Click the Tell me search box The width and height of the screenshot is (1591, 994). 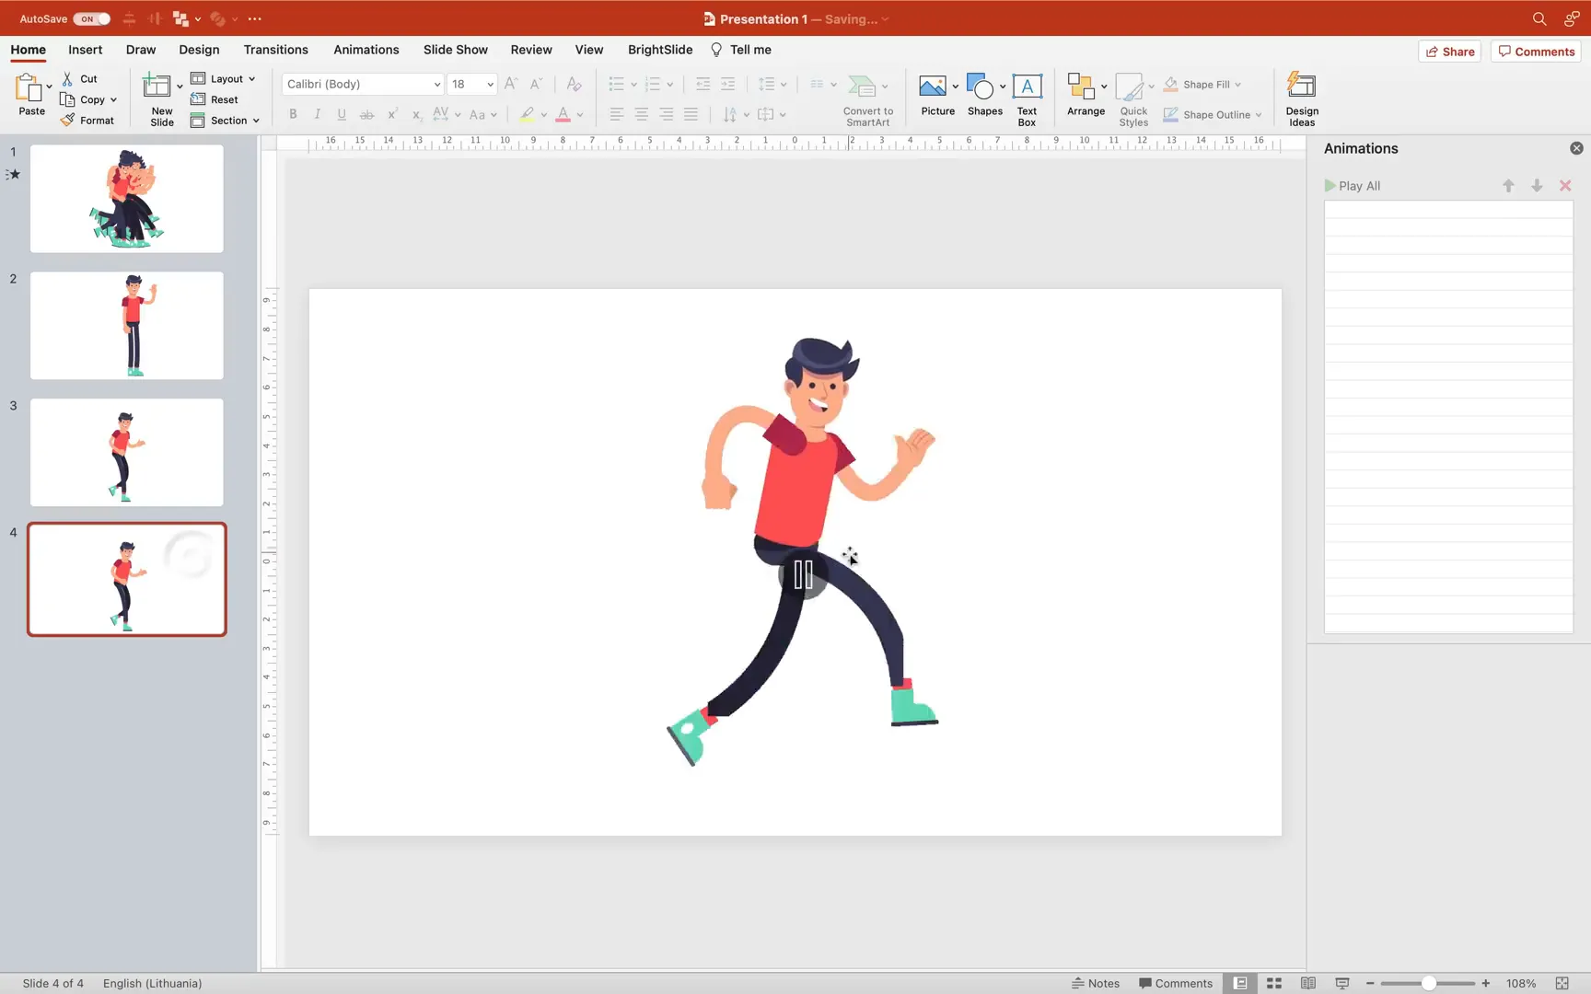coord(741,50)
